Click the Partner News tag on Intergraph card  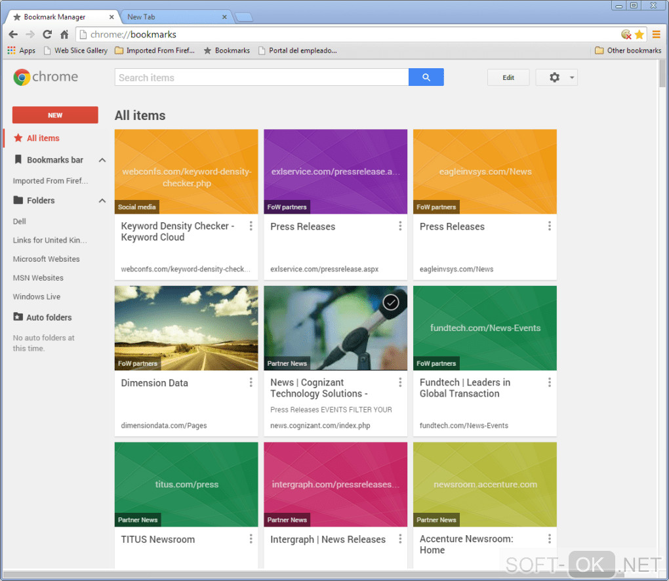pos(287,519)
